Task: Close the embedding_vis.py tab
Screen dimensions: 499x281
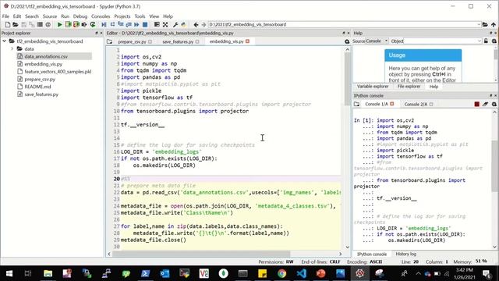Action: pos(248,41)
